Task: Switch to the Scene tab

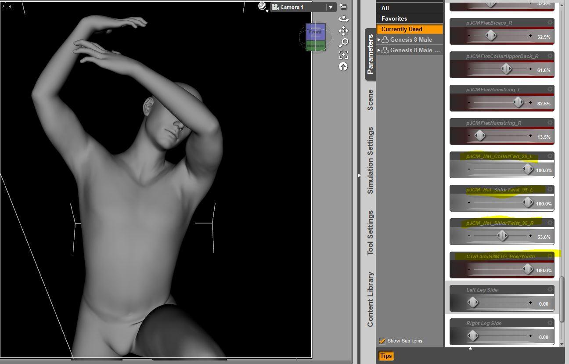Action: coord(370,100)
